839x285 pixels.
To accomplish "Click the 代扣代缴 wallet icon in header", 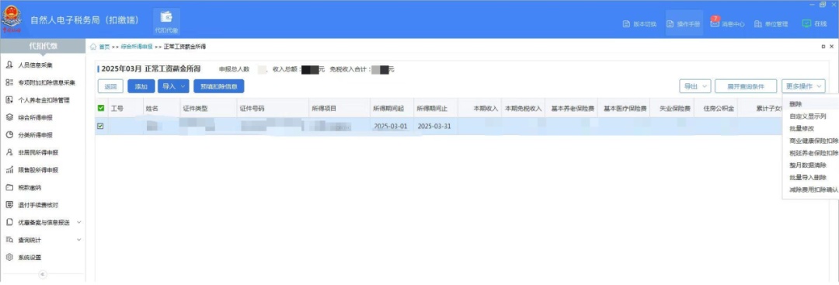I will [x=166, y=16].
